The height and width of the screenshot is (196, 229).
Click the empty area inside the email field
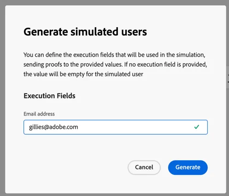135,127
